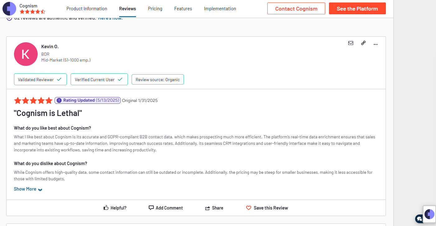Open the Features tab

pos(183,9)
